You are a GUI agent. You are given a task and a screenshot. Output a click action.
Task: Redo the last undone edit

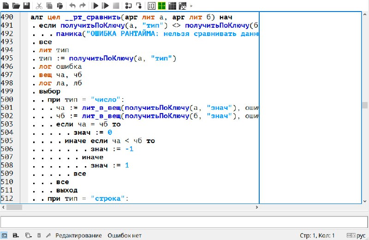coord(83,6)
